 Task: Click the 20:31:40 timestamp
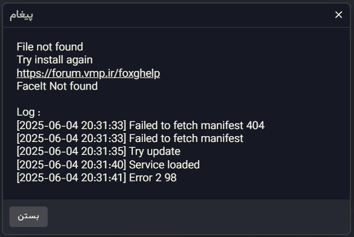(102, 165)
